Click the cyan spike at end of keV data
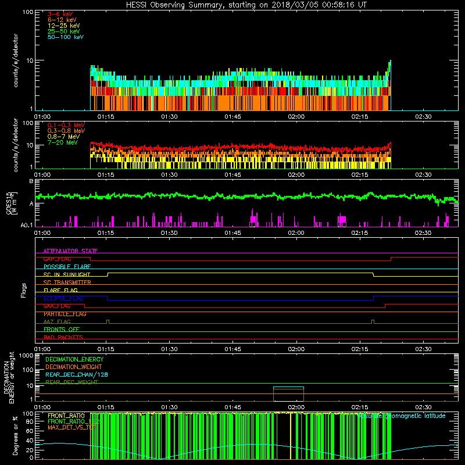Viewport: 465px width, 465px height. [x=390, y=85]
